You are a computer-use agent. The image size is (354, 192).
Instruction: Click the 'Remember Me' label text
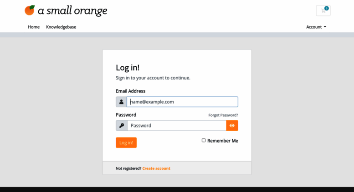pos(223,141)
